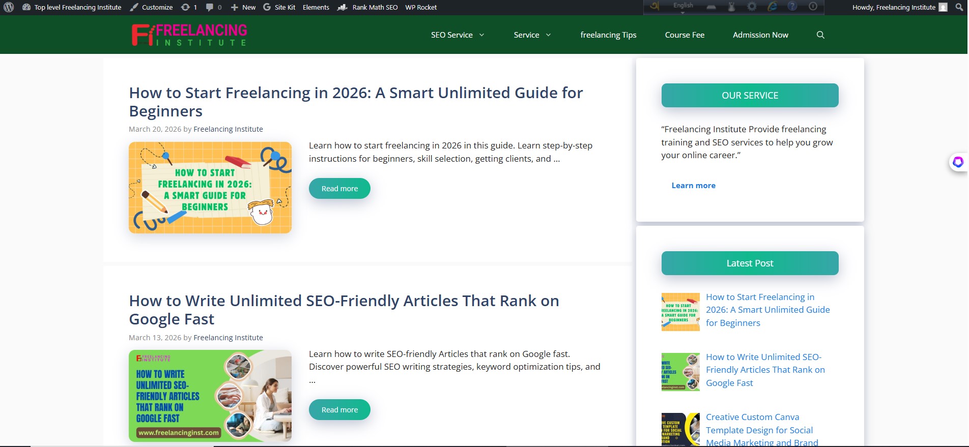Open sidebar link How to Start Freelancing in 2026
This screenshot has height=447, width=969.
tap(767, 310)
